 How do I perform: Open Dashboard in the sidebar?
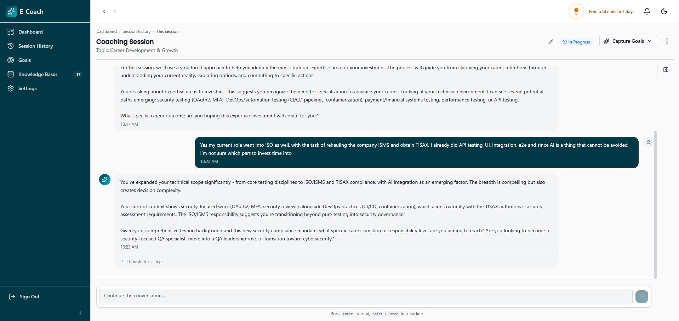(45, 32)
